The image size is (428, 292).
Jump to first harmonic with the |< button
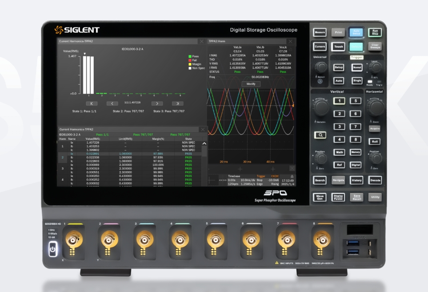pos(91,103)
